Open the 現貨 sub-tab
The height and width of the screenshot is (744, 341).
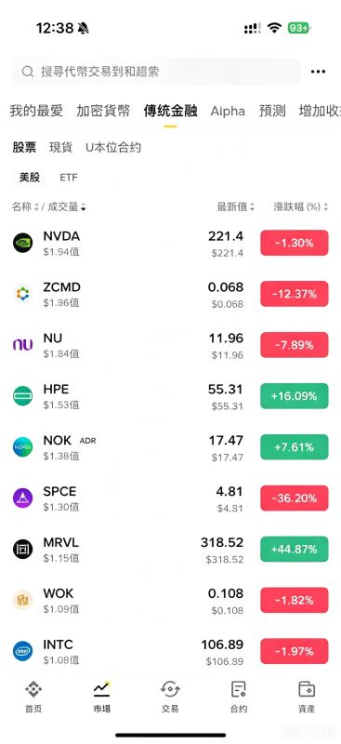click(61, 148)
